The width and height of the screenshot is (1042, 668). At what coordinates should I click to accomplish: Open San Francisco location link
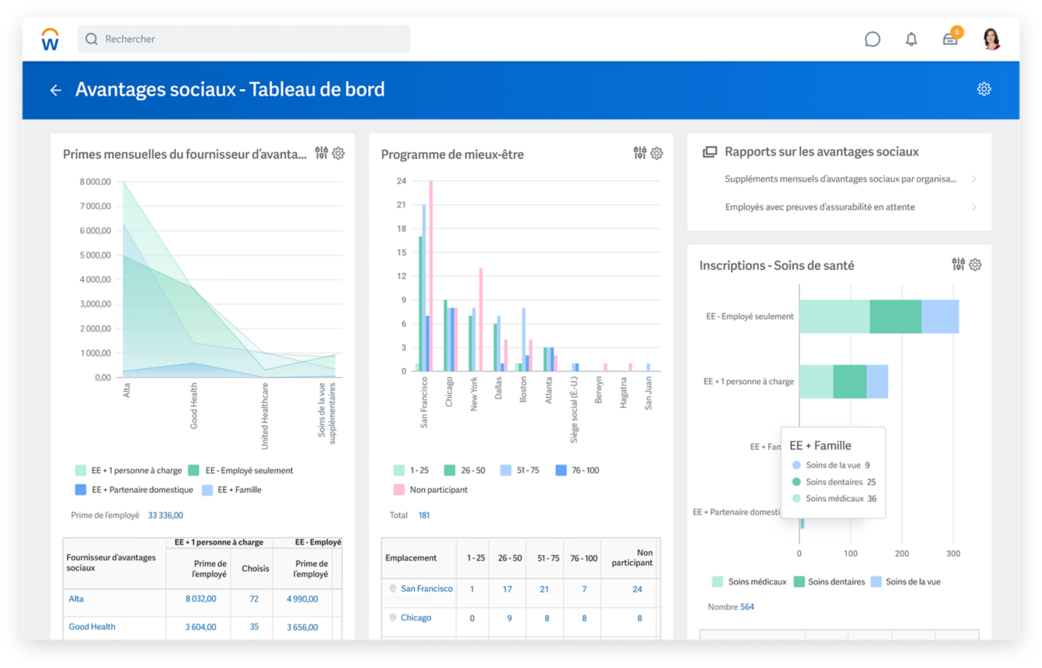[x=427, y=589]
